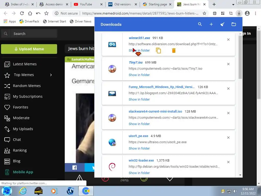Click Memedroid search field
The height and width of the screenshot is (196, 261).
pos(34,33)
